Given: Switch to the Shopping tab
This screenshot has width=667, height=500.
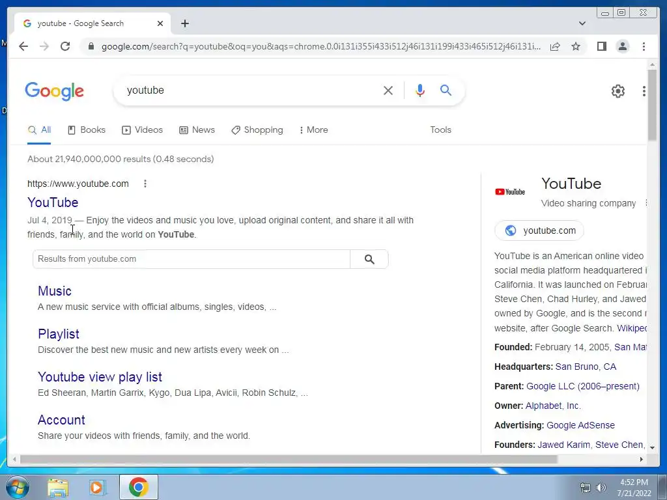Looking at the screenshot, I should 257,130.
